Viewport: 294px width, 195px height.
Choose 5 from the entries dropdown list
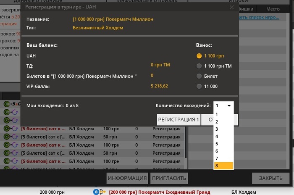pos(223,144)
